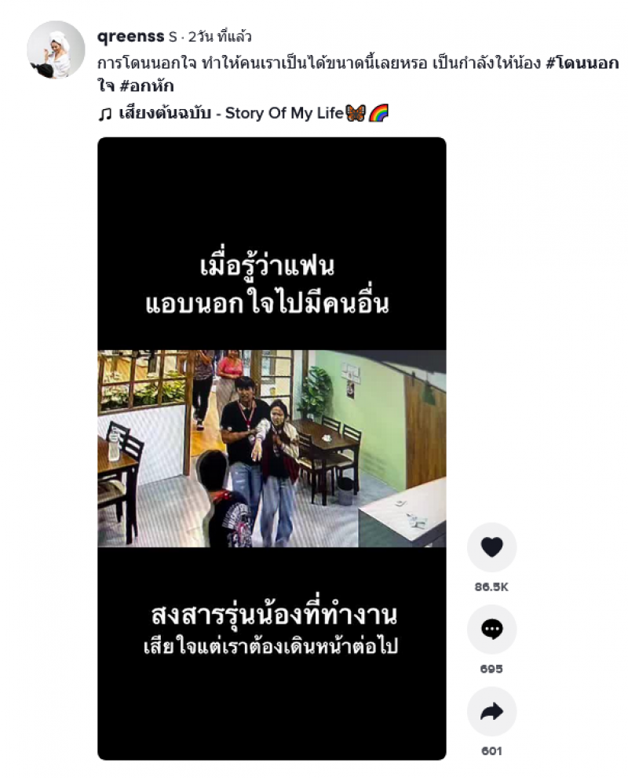
Task: Share the video using the arrow icon
Action: [x=491, y=711]
